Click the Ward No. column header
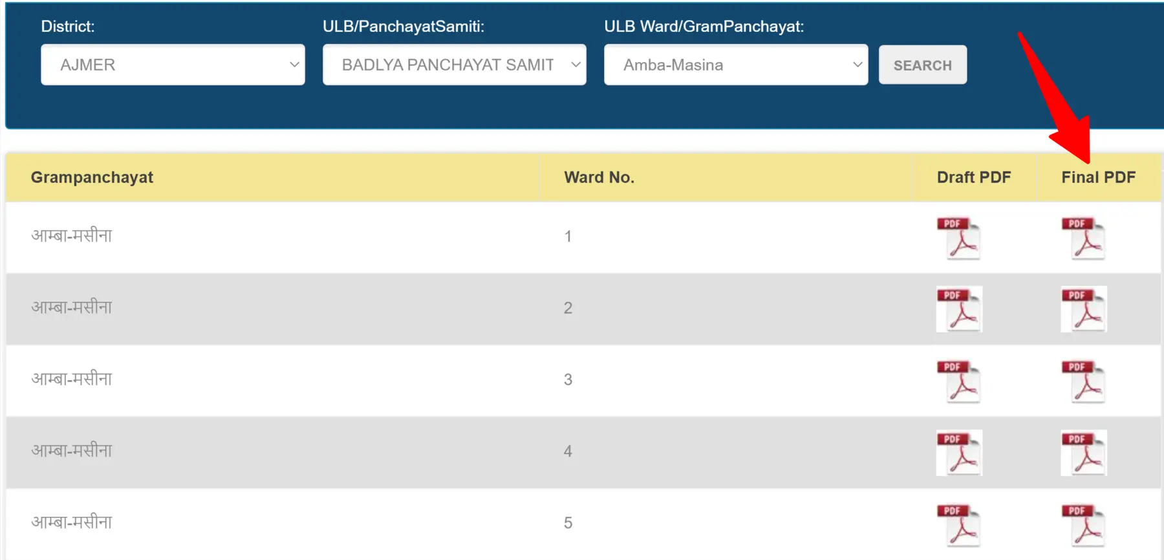Viewport: 1164px width, 560px height. (x=599, y=177)
